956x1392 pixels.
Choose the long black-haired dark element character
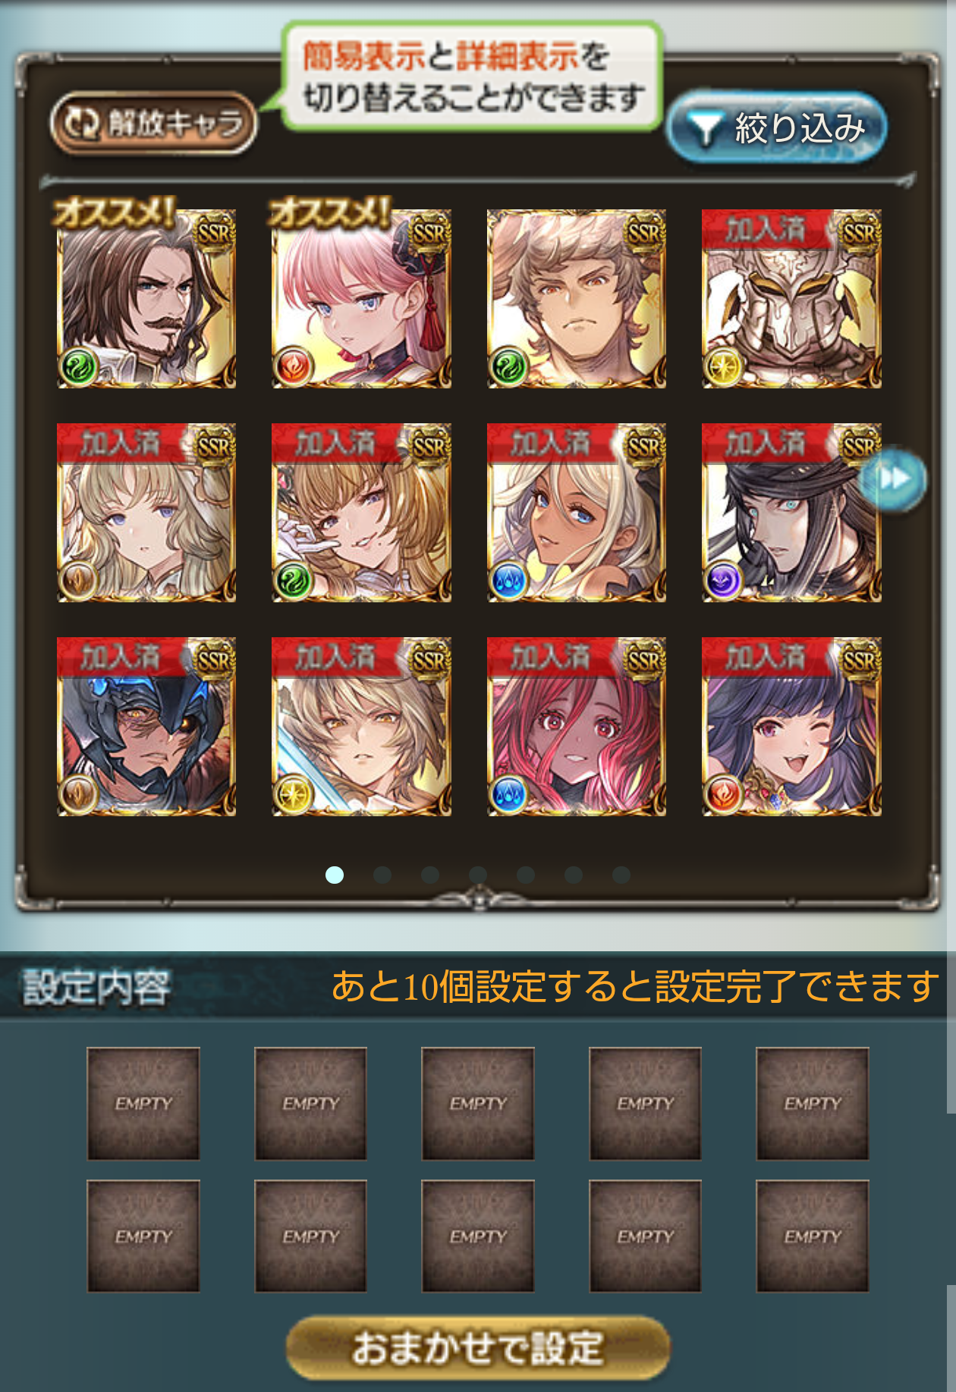point(791,513)
